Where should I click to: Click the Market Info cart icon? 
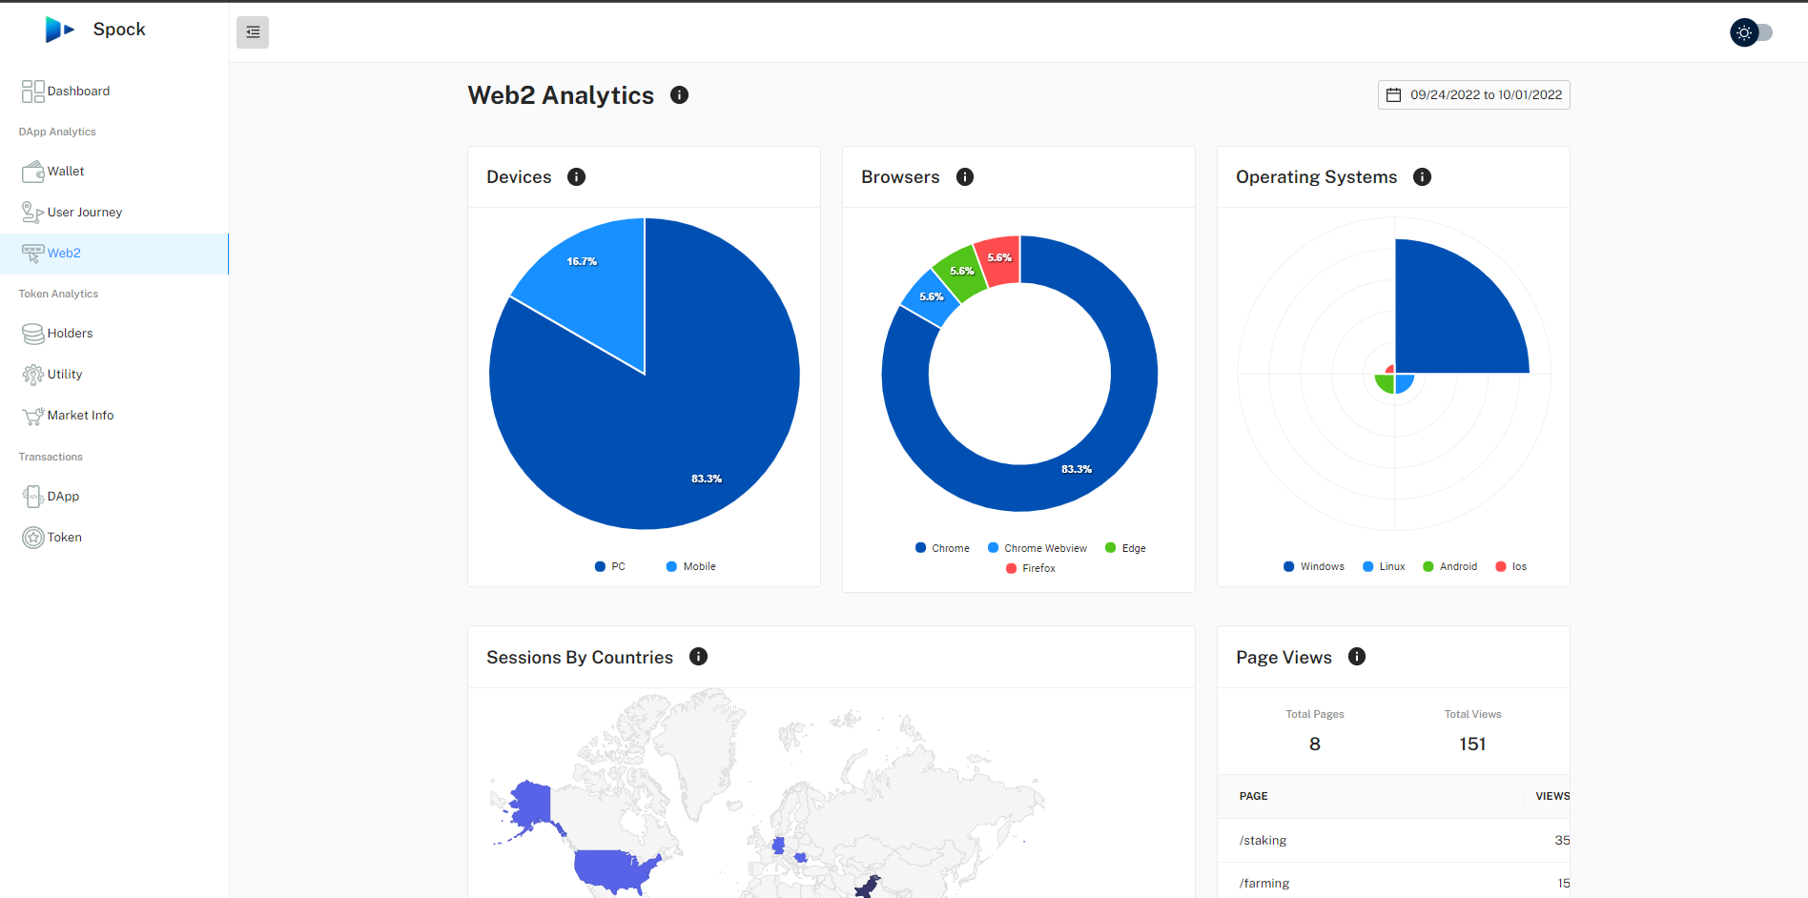coord(32,416)
